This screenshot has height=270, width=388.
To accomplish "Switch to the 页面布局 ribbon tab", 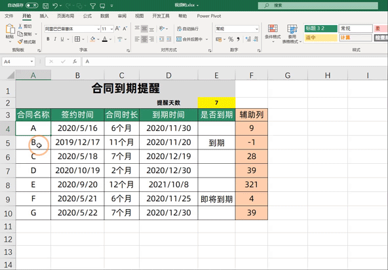I will point(66,16).
